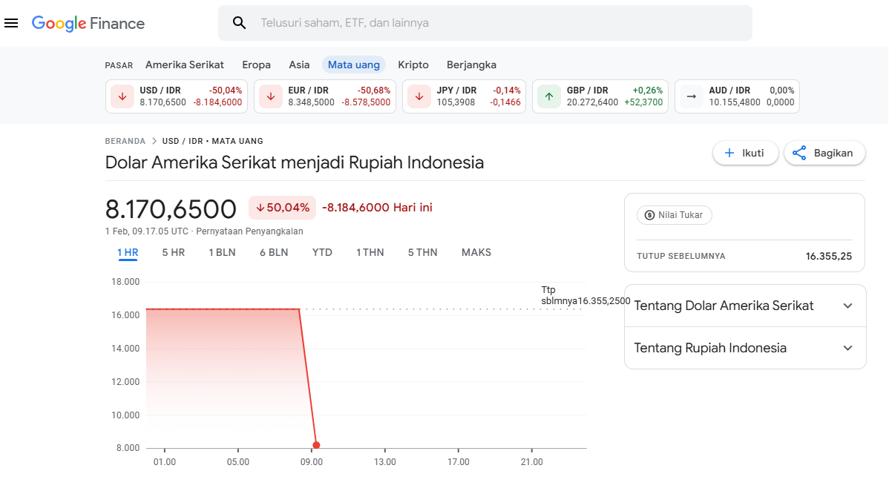Expand Tentang Rupiah Indonesia section
Viewport: 889px width, 494px height.
(847, 348)
